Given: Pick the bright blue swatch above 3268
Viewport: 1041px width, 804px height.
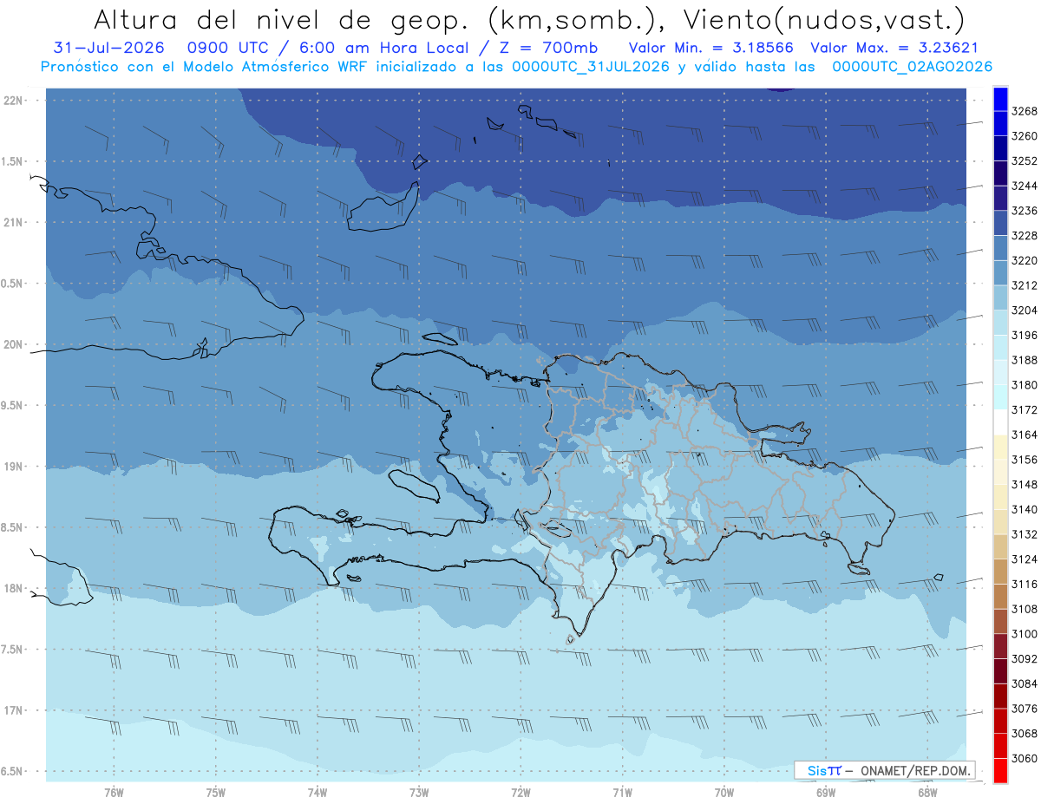Looking at the screenshot, I should 999,99.
